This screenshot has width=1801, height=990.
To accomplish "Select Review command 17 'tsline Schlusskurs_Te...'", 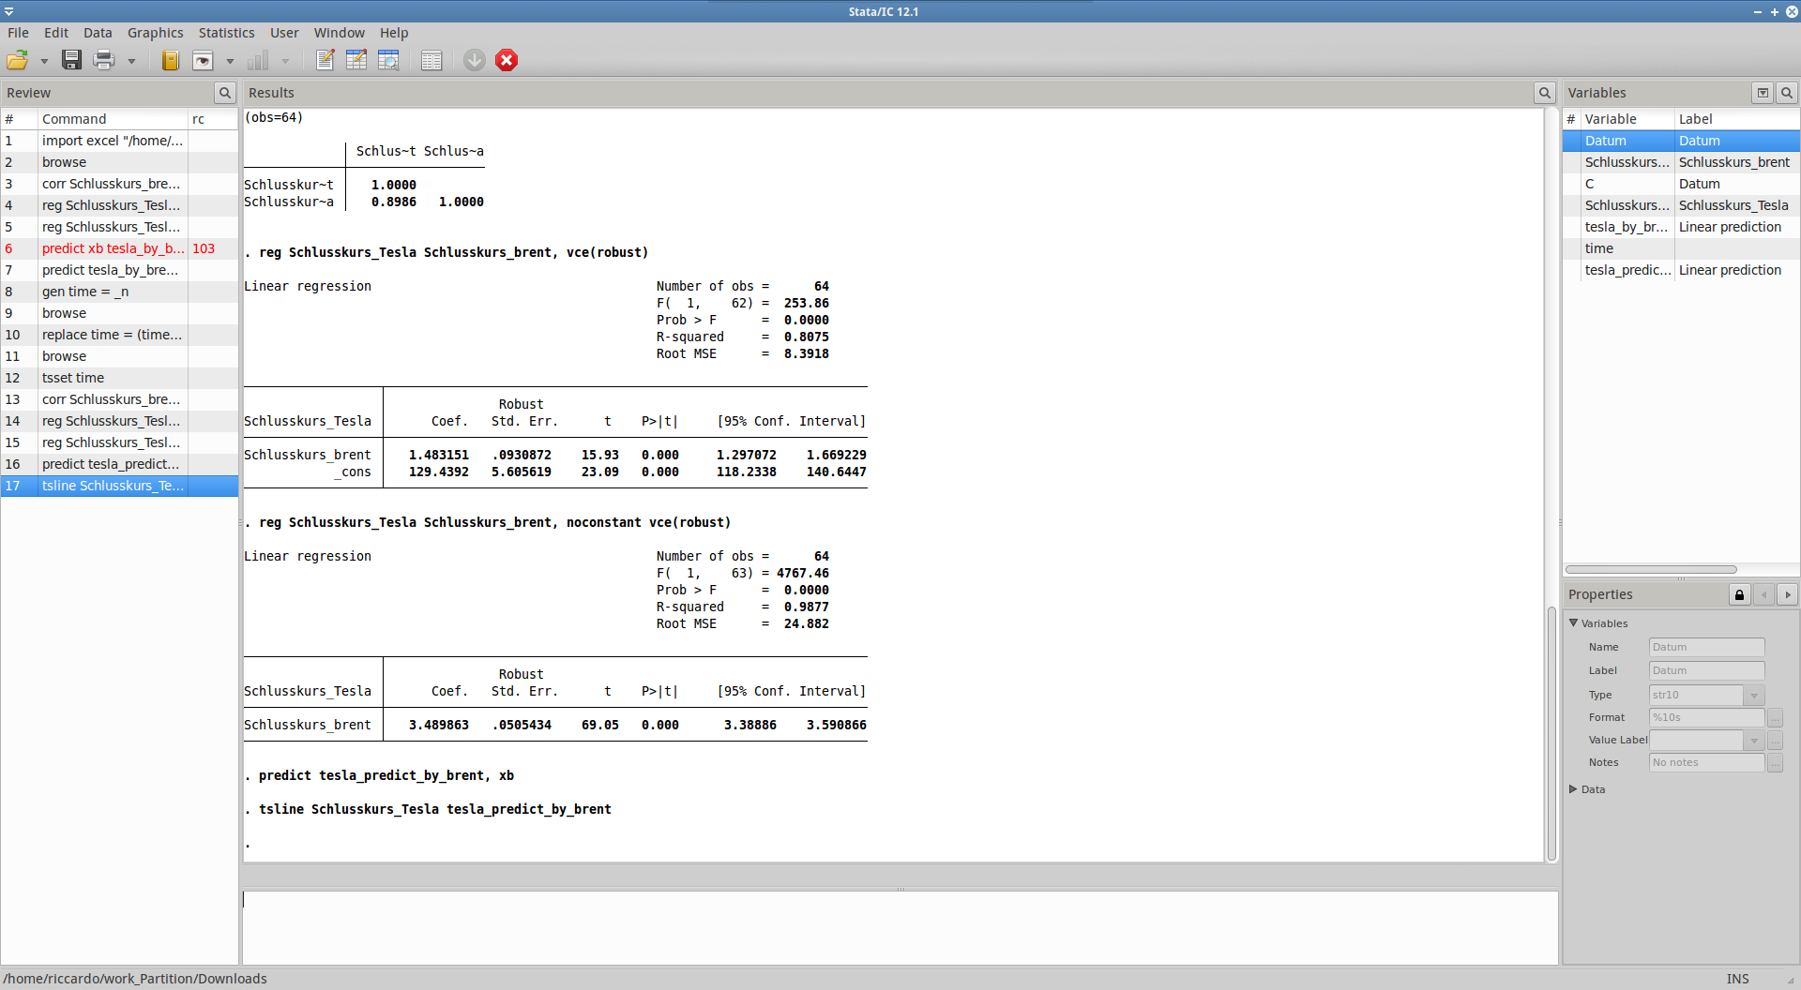I will 119,486.
